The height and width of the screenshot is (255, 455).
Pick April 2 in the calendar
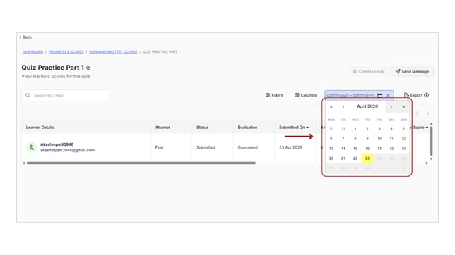click(367, 129)
